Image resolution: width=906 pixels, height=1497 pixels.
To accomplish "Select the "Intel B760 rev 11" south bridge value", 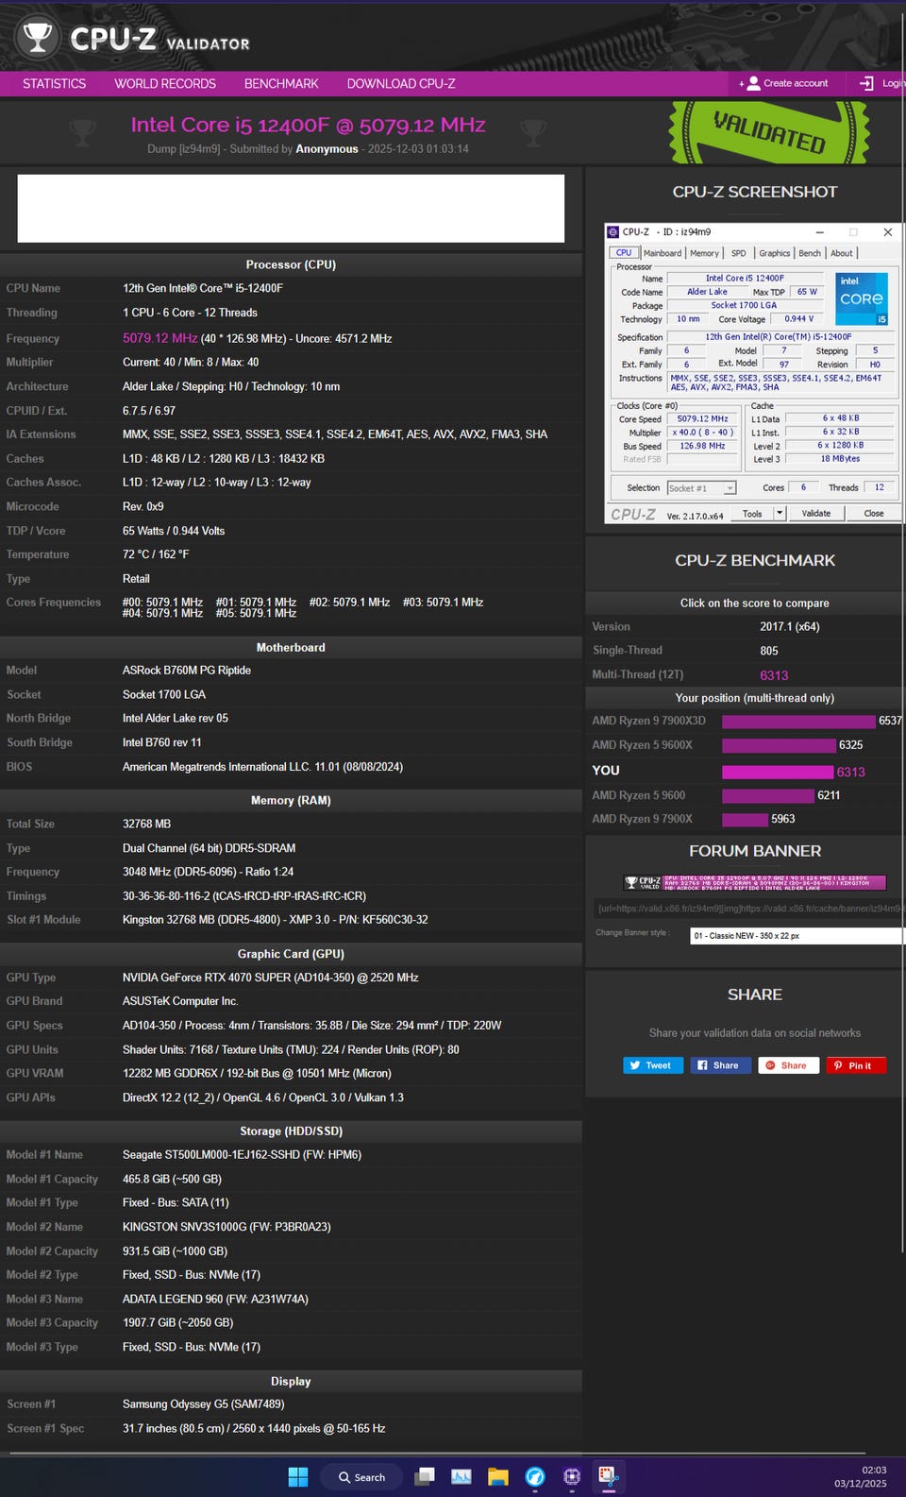I will pyautogui.click(x=162, y=742).
